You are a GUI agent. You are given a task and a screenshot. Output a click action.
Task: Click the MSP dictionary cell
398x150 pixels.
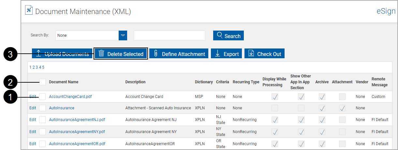pos(199,97)
